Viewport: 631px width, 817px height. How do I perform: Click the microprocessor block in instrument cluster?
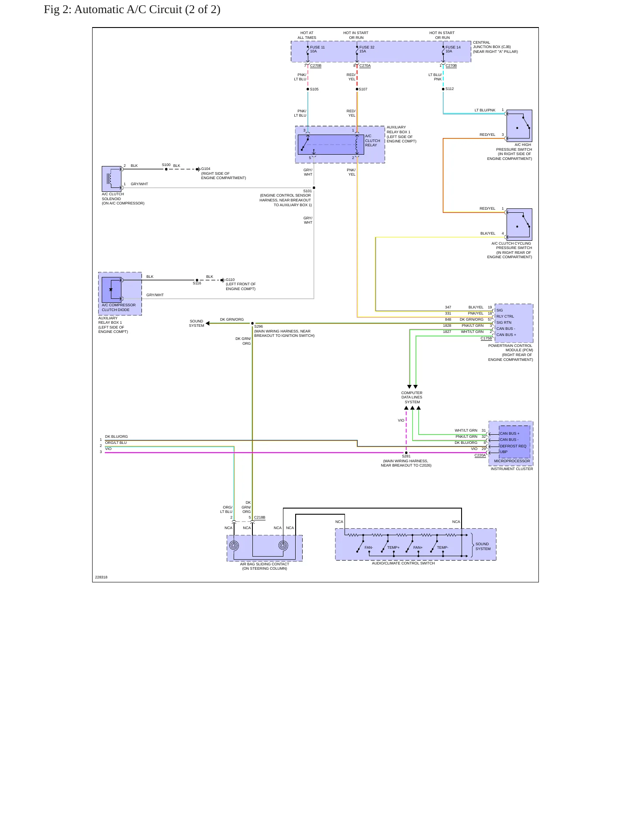pos(514,442)
